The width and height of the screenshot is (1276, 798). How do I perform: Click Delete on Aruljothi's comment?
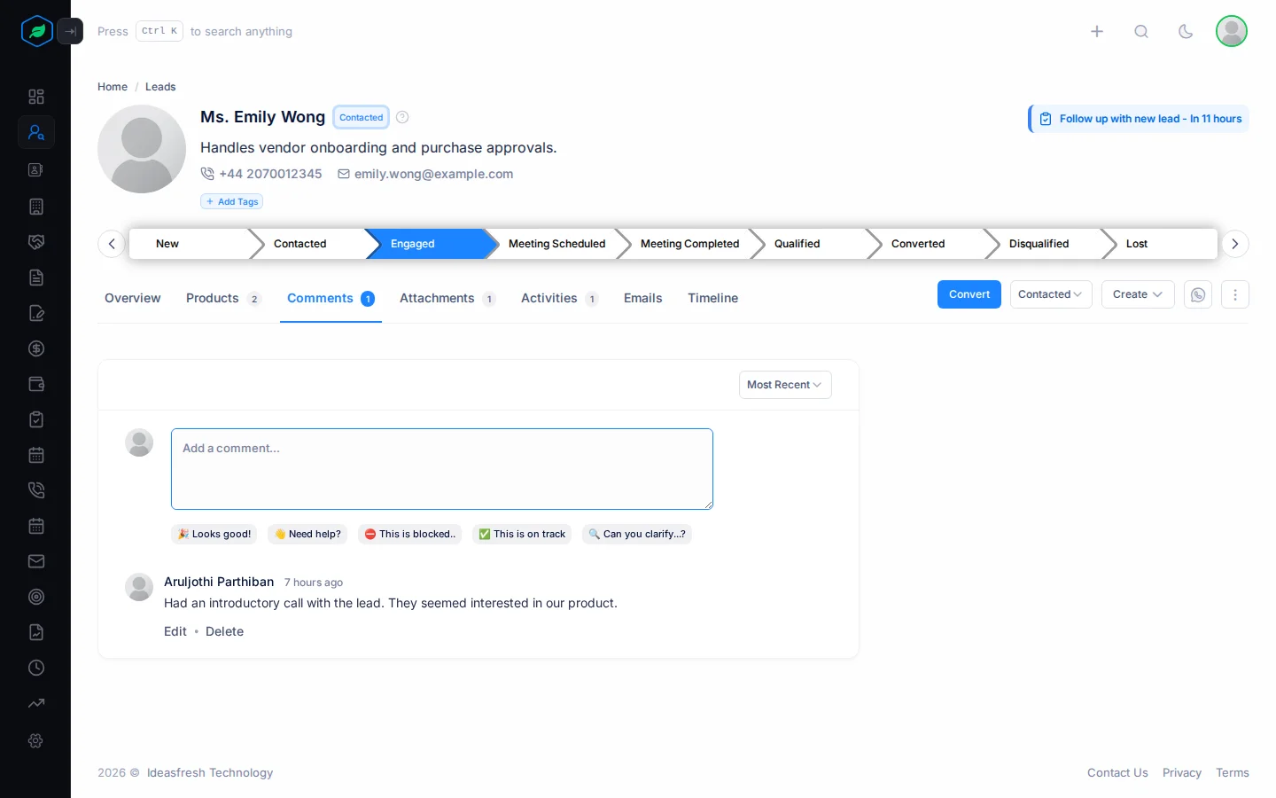[224, 631]
